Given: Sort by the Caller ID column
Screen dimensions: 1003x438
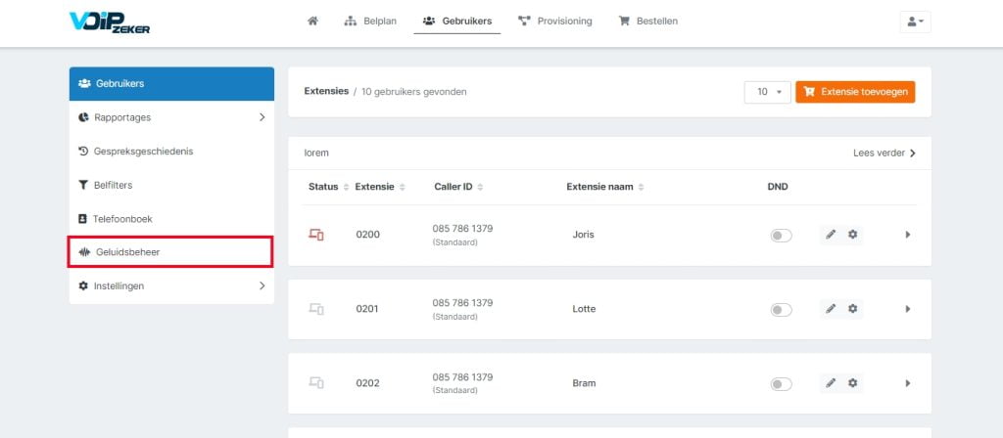Looking at the screenshot, I should [x=458, y=187].
